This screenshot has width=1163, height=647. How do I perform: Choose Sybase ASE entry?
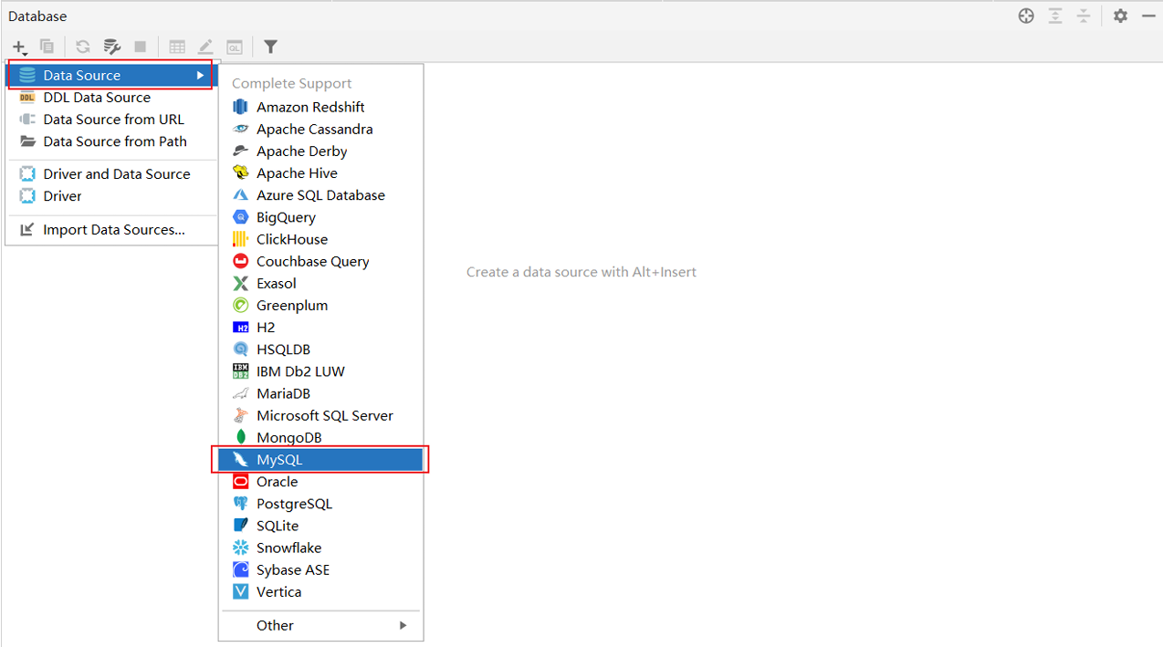(320, 569)
